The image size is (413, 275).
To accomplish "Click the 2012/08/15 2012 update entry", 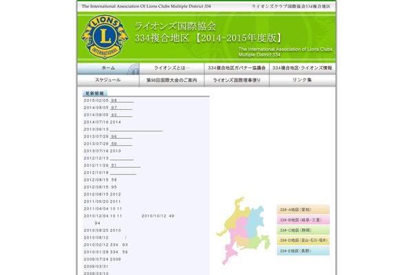I will click(x=102, y=194).
